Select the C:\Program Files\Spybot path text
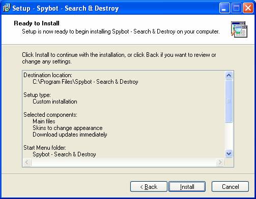 86,82
